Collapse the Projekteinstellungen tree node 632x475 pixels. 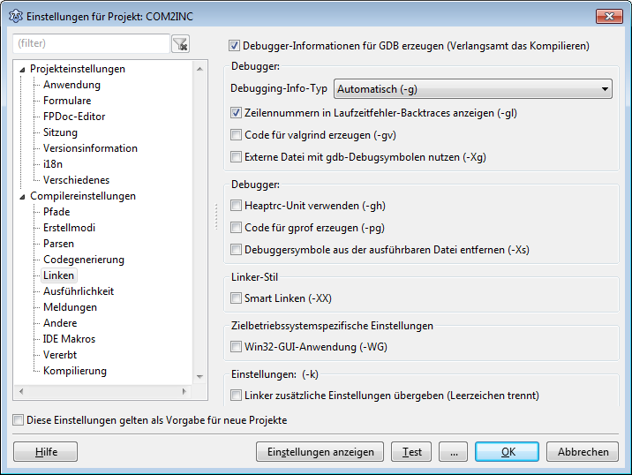point(22,69)
